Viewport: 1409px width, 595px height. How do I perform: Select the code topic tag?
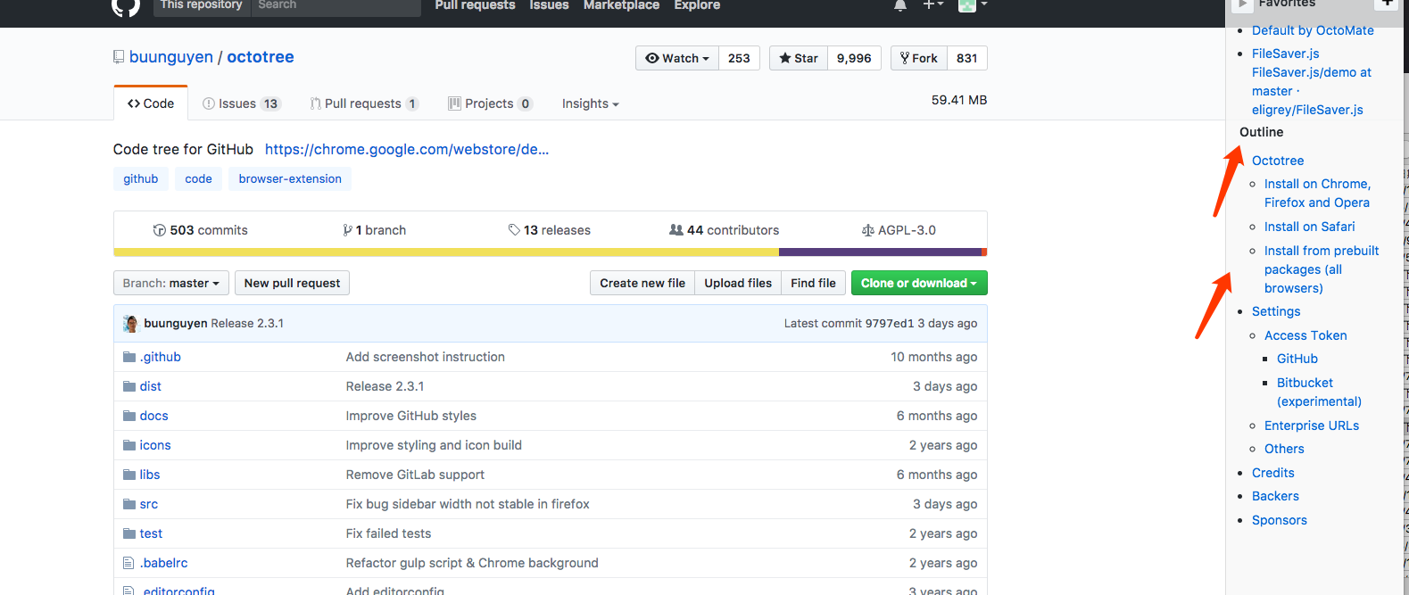(198, 178)
